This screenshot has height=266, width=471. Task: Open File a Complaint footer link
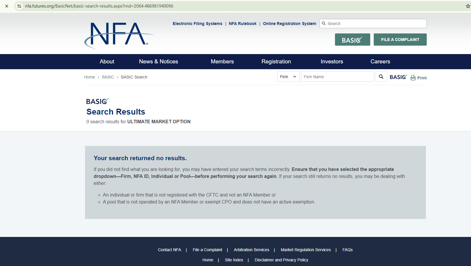207,250
